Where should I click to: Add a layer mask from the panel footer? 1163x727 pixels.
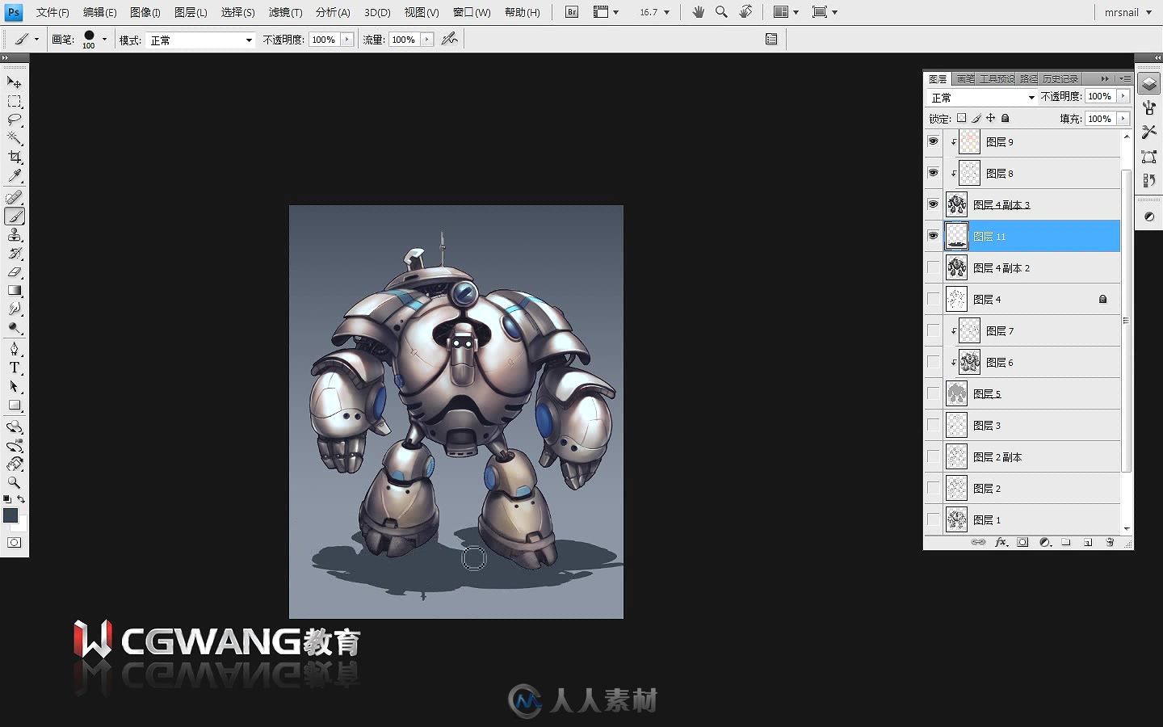(x=1022, y=542)
